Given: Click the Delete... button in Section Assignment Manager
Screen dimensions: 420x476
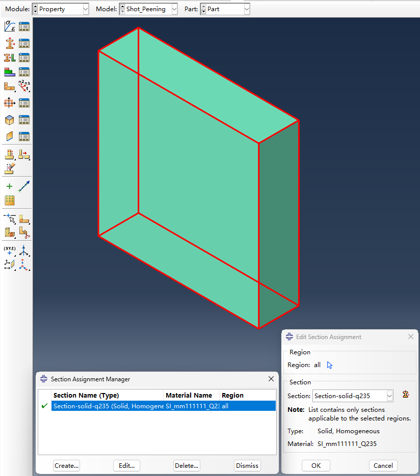Looking at the screenshot, I should 187,465.
